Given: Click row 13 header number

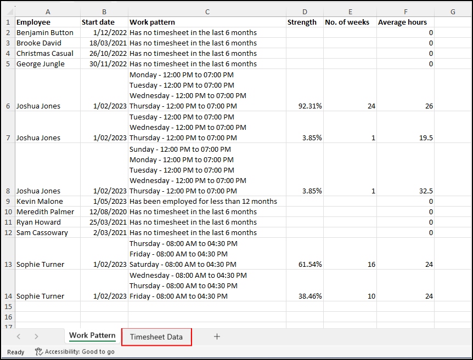Looking at the screenshot, I should click(8, 264).
